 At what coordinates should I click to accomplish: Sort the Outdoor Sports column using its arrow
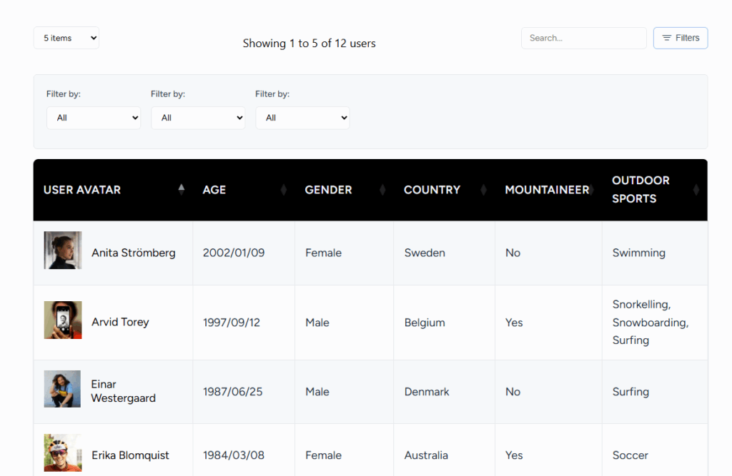click(x=695, y=190)
